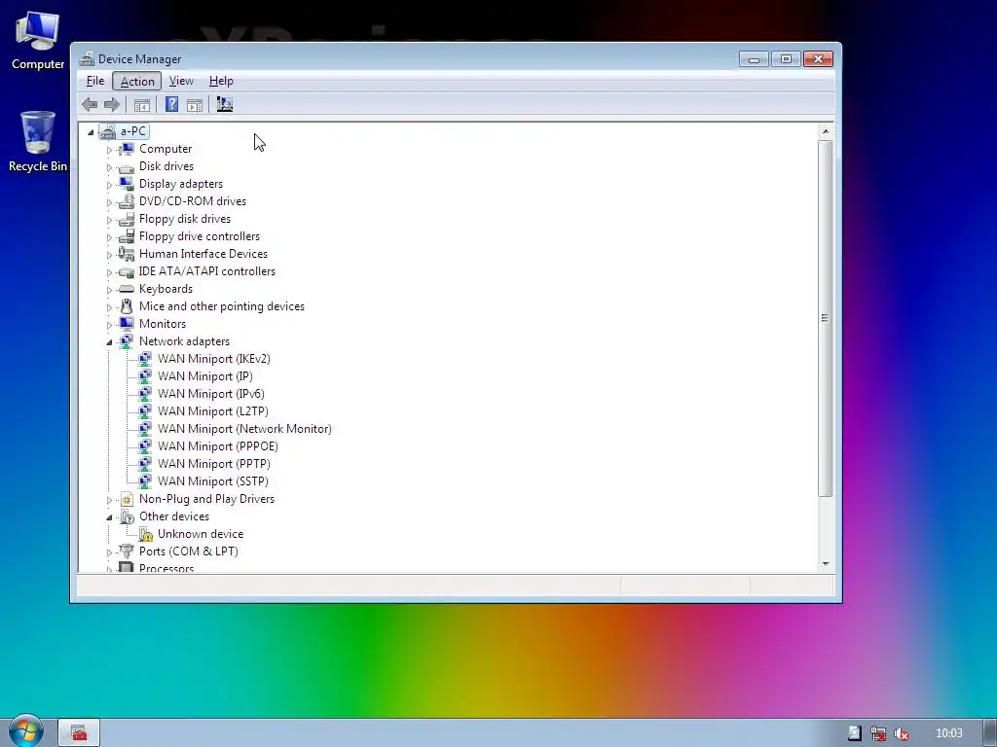Click Scan for hardware changes toolbar icon
Viewport: 997px width, 747px height.
(225, 104)
